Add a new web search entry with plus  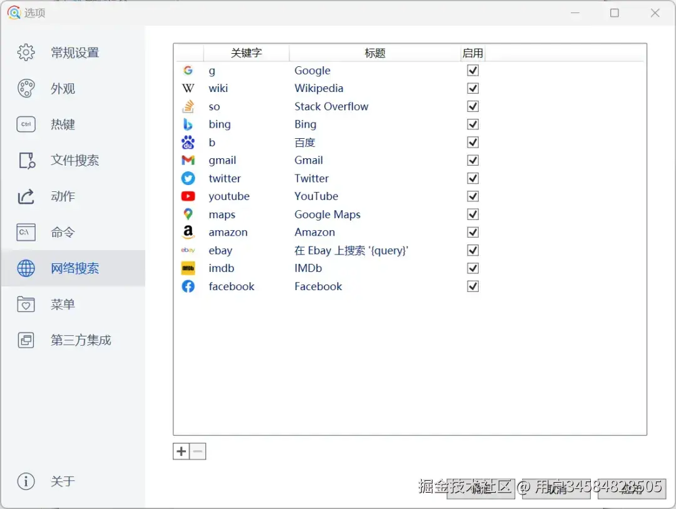pos(181,451)
